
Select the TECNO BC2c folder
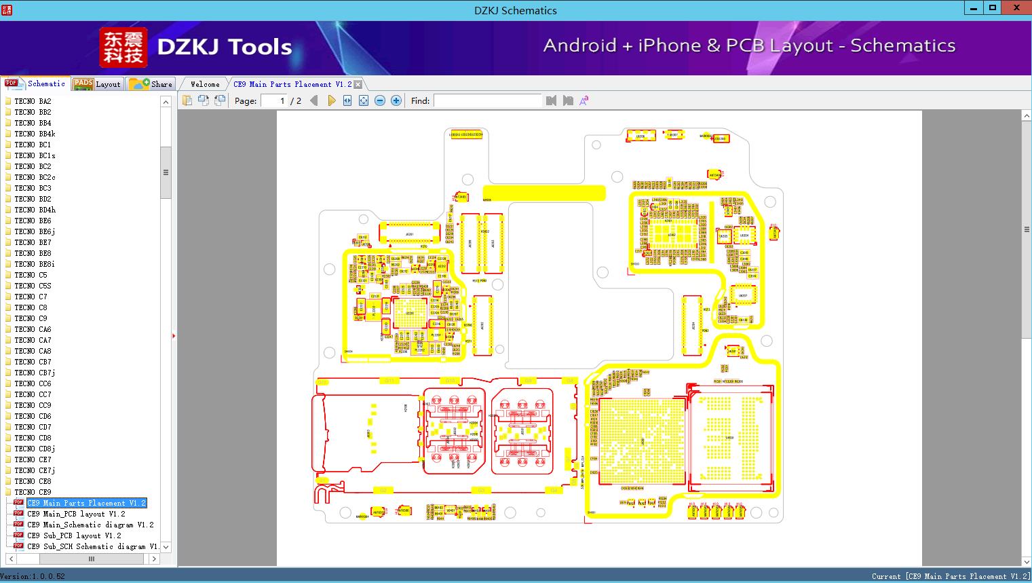pos(35,177)
